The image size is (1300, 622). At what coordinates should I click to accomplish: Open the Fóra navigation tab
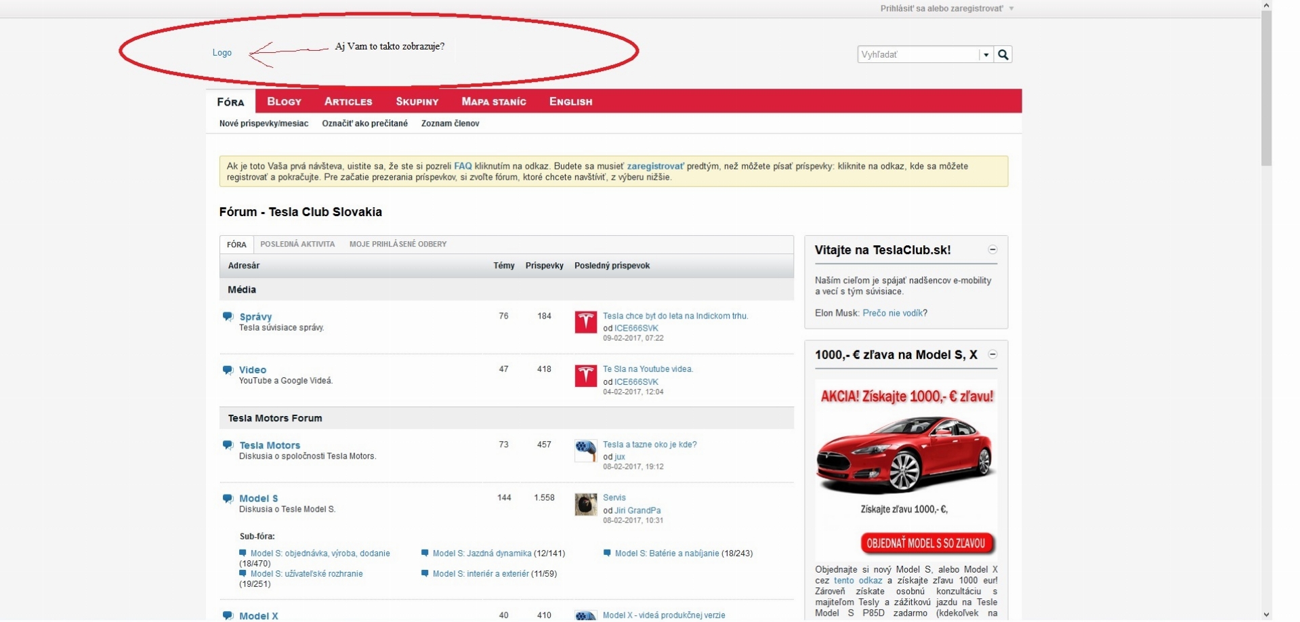tap(230, 102)
